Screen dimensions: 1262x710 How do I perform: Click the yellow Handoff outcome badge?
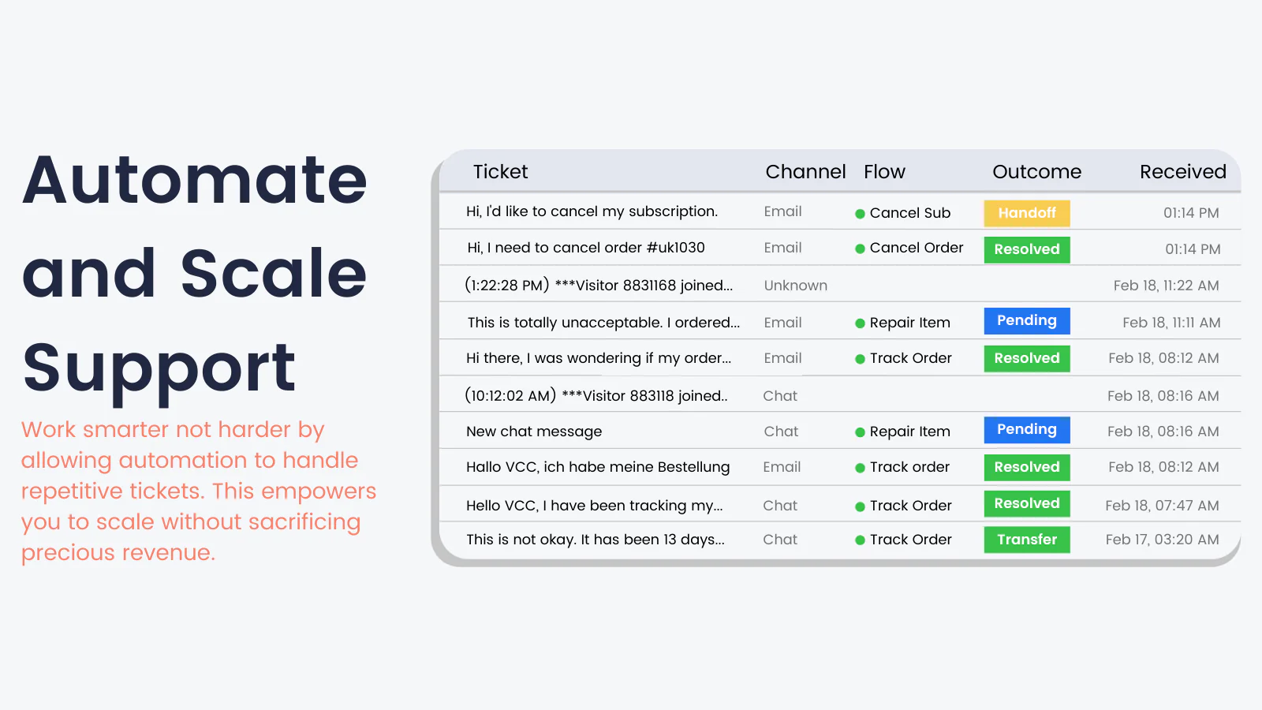click(1026, 213)
